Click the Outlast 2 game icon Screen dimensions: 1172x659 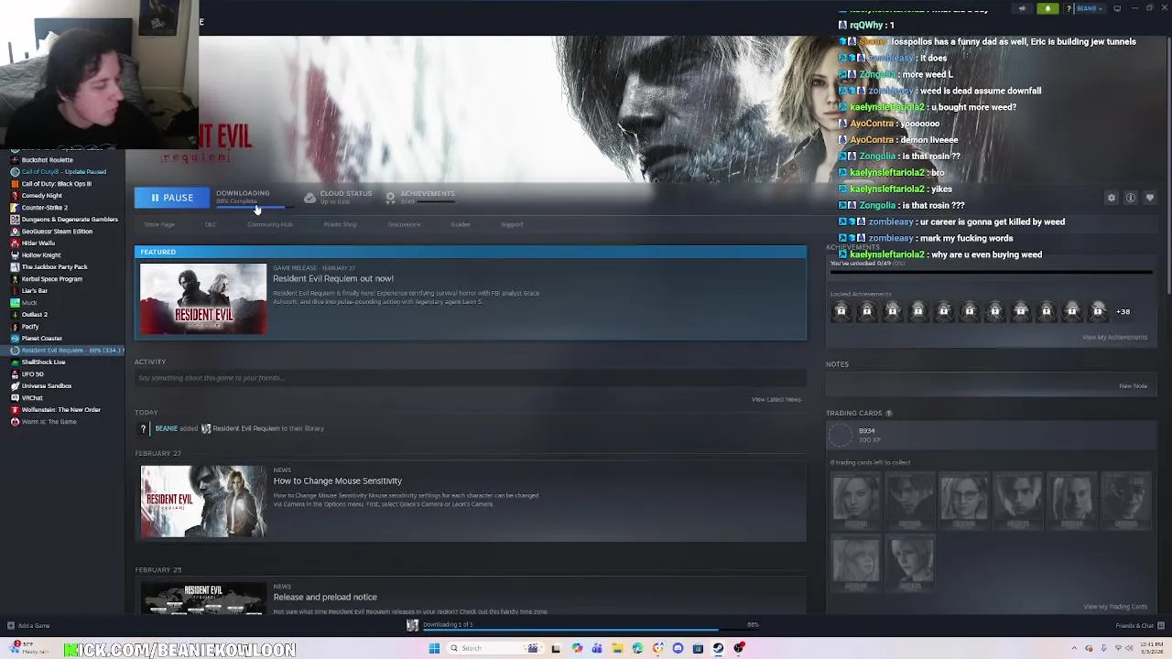[15, 315]
